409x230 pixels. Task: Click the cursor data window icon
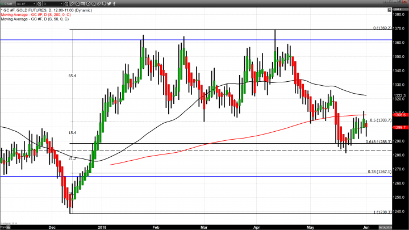pyautogui.click(x=83, y=3)
